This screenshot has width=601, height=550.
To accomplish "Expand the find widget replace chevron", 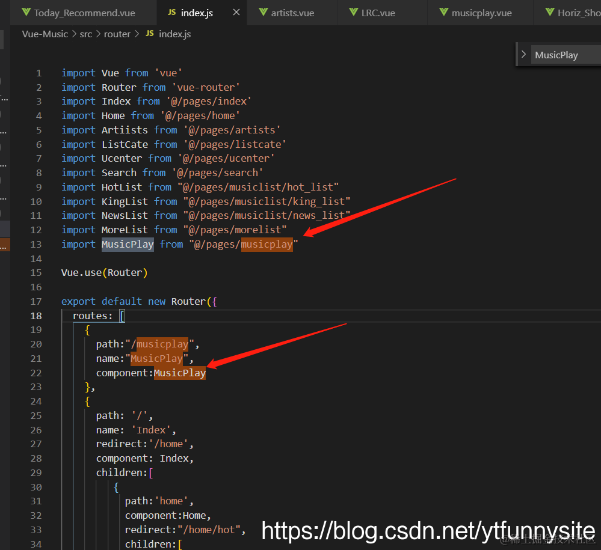I will [523, 54].
